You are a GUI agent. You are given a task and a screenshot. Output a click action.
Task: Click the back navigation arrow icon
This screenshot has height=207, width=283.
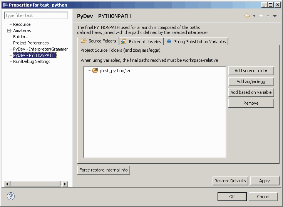[x=247, y=16]
